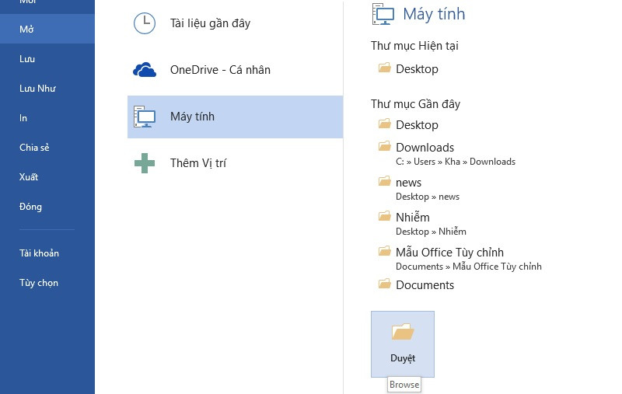Click the clock icon for Tài liệu gần đây

pyautogui.click(x=145, y=23)
